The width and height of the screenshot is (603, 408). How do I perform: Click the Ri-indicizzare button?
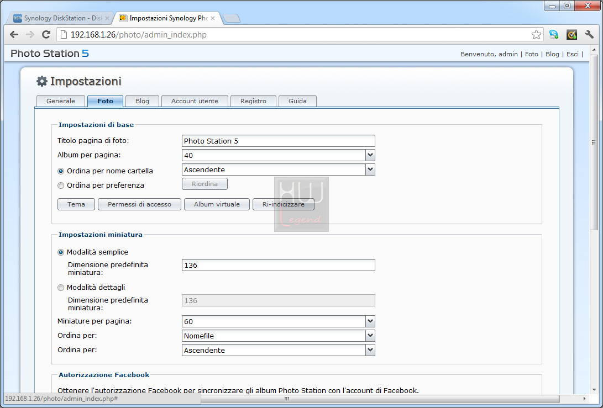click(x=284, y=204)
